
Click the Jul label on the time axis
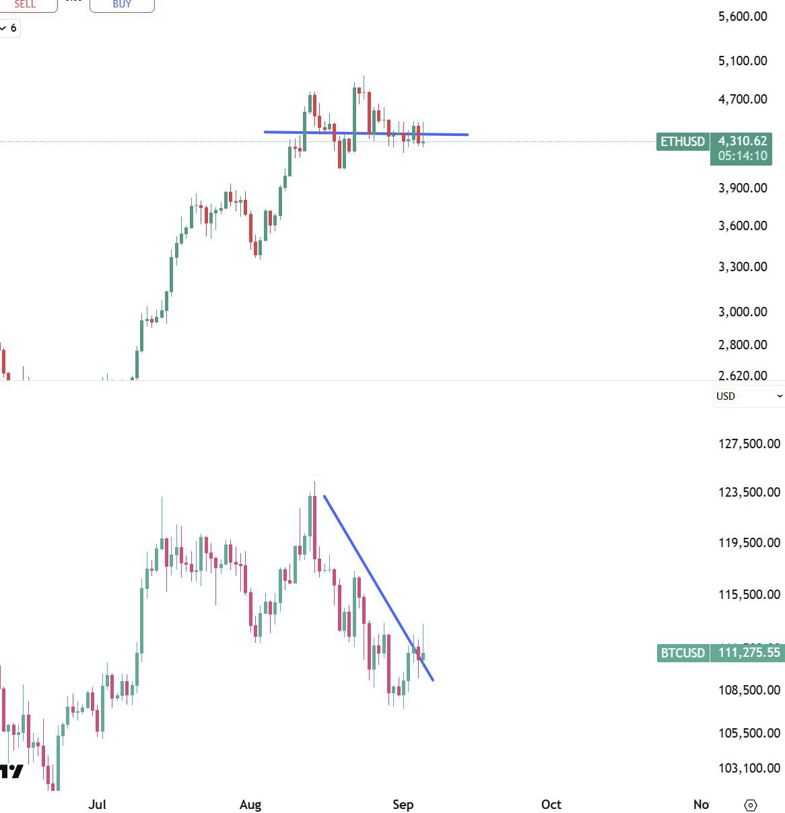coord(98,804)
